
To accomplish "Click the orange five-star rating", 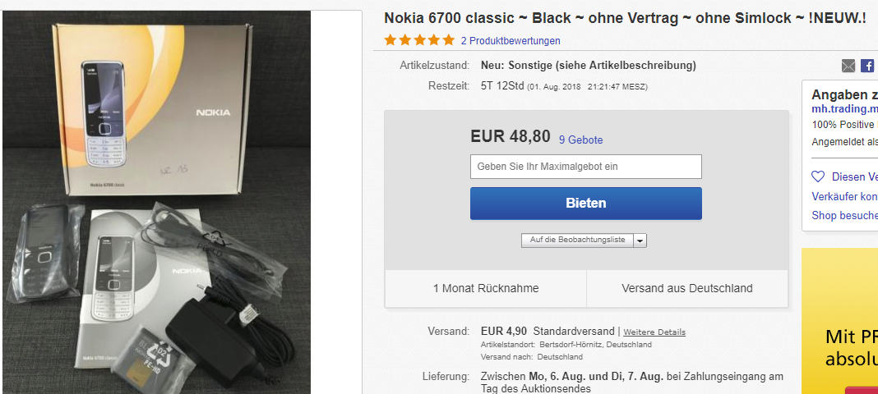I will tap(419, 40).
